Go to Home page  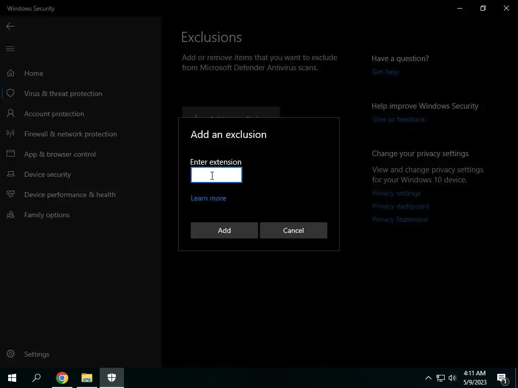coord(34,73)
